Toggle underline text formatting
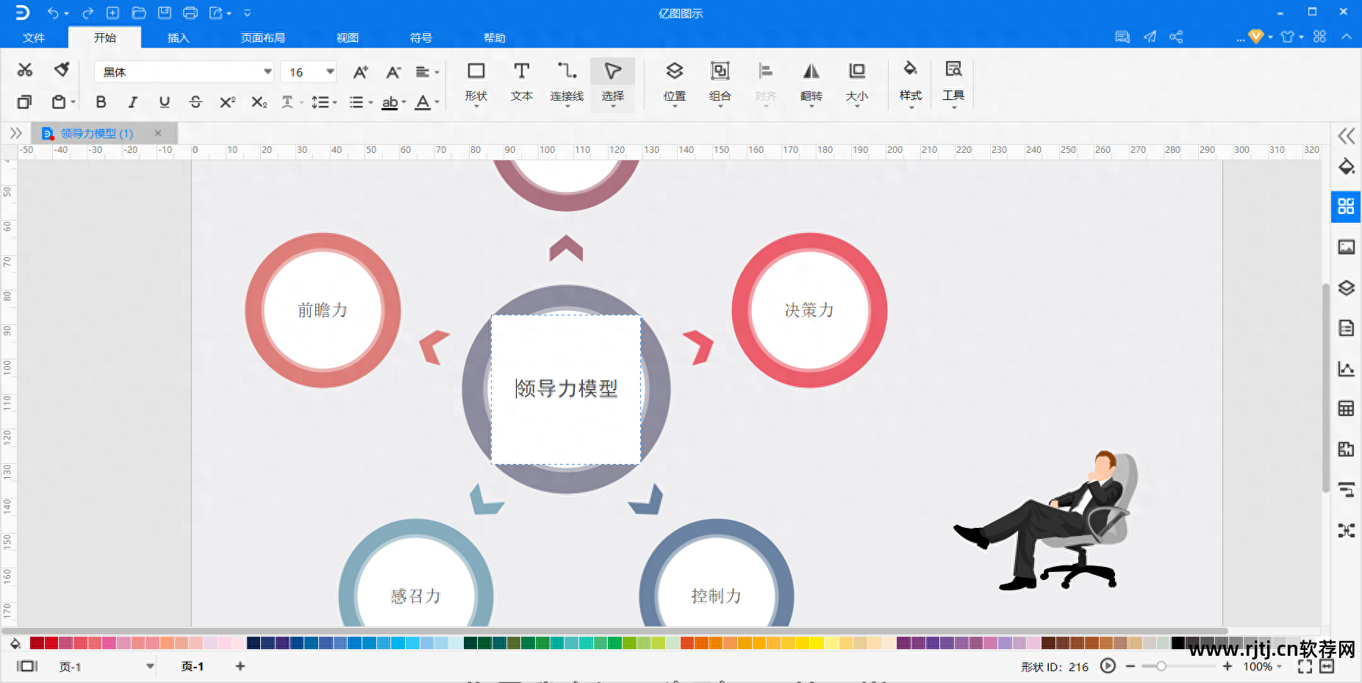 (164, 102)
